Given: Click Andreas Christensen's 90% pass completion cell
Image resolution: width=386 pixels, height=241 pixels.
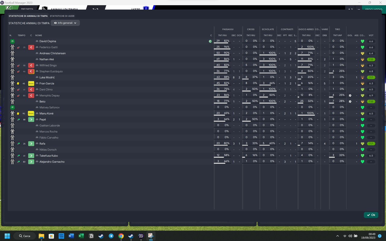Looking at the screenshot, I should [227, 53].
